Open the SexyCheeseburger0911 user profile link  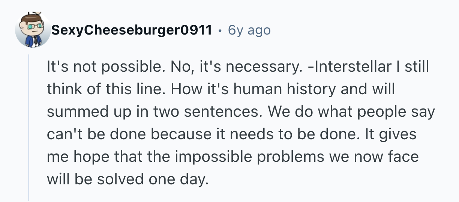(x=131, y=30)
